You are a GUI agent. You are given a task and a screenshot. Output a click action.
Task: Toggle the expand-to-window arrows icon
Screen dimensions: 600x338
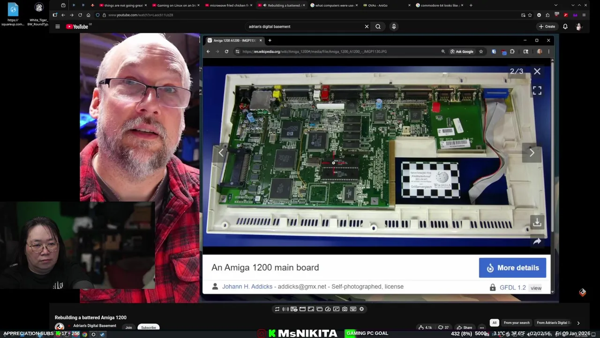311,309
